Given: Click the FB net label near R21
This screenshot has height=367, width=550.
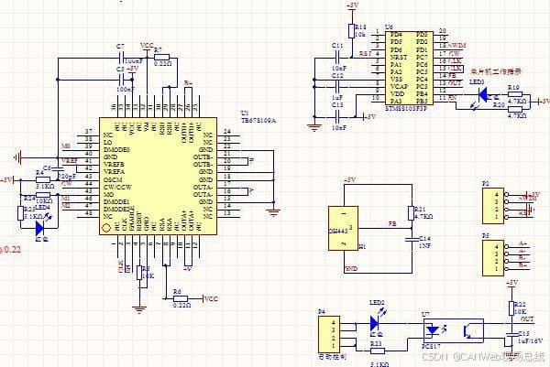Looking at the screenshot, I should click(x=392, y=224).
